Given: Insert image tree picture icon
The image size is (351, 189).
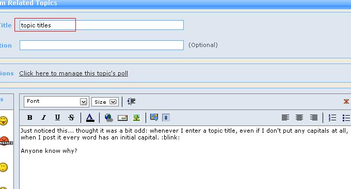Looking at the screenshot, I should point(137,118).
